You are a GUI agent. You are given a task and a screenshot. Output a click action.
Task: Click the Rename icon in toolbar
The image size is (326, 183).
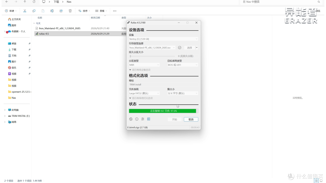point(52,11)
